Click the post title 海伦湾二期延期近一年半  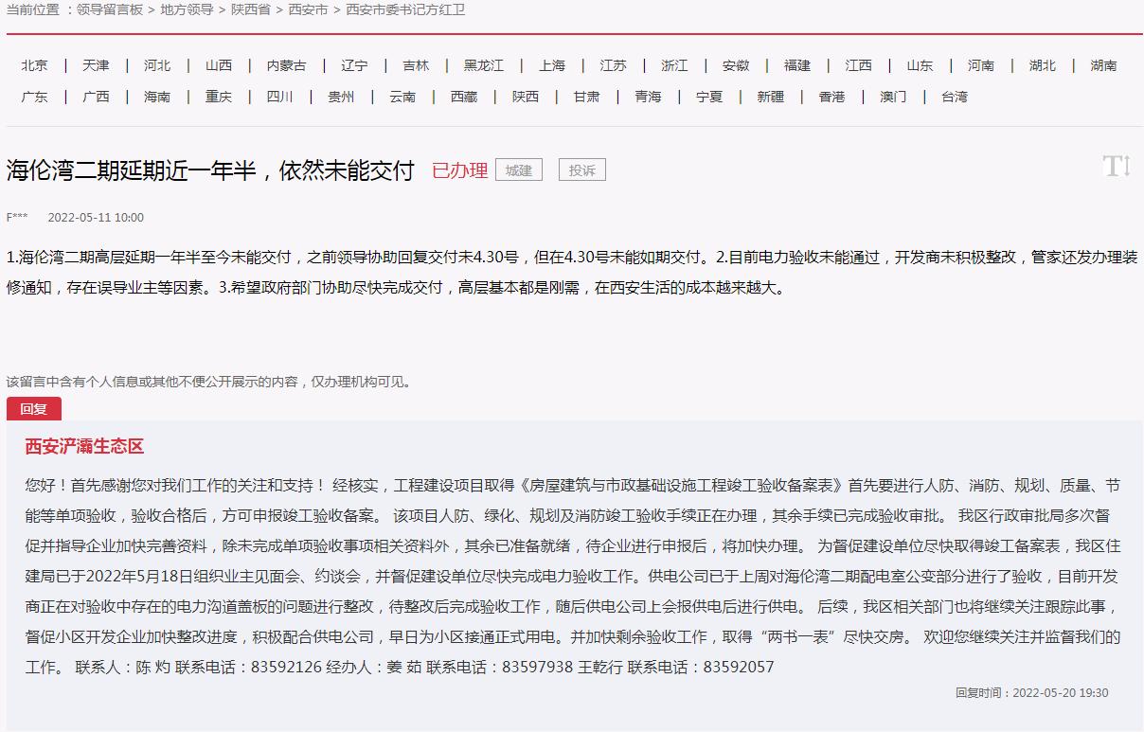[x=210, y=170]
